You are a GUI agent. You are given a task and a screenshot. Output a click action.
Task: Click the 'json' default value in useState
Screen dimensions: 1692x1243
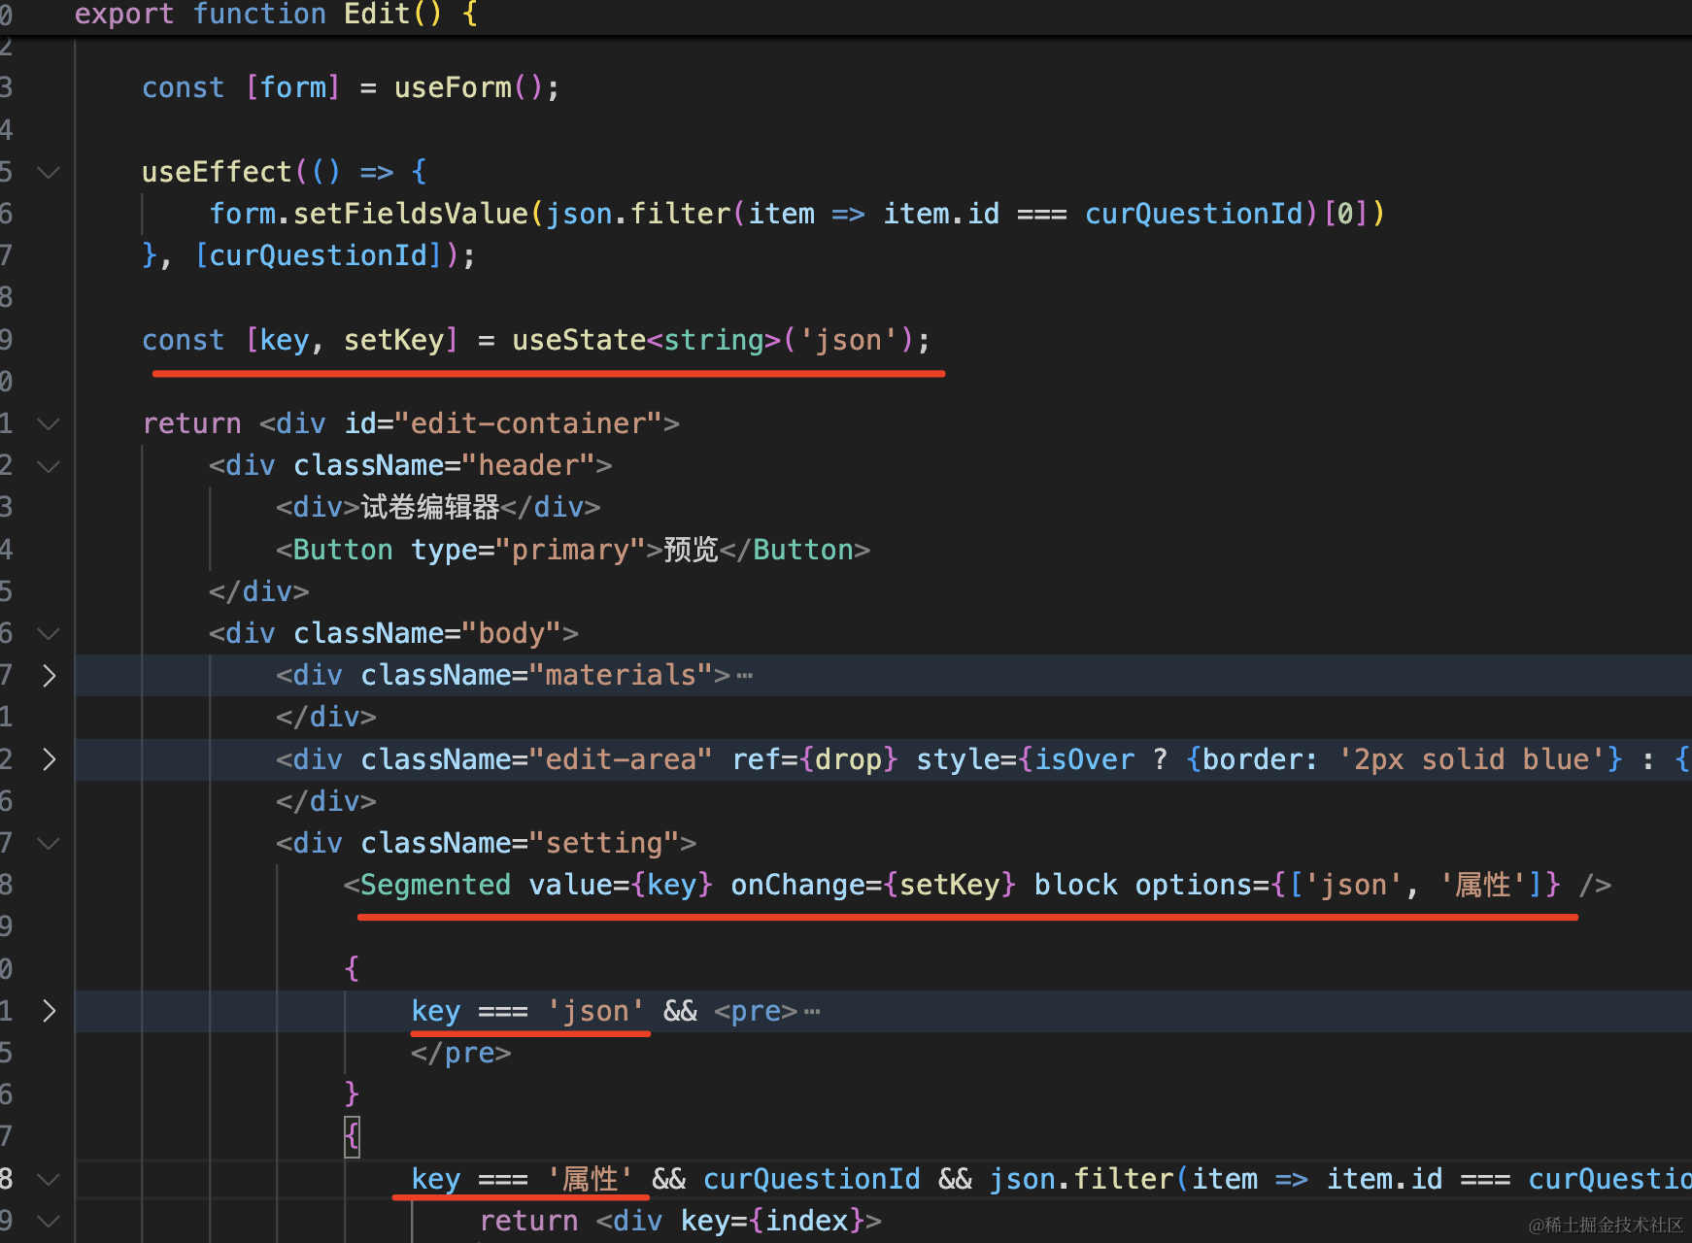[x=849, y=340]
